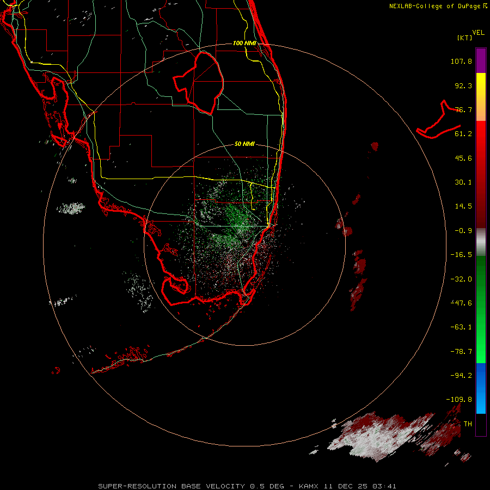The width and height of the screenshot is (490, 490).
Task: Select the -78.7 velocity scale value
Action: tap(461, 352)
